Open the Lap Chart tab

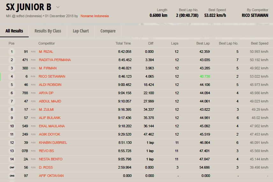pos(81,31)
